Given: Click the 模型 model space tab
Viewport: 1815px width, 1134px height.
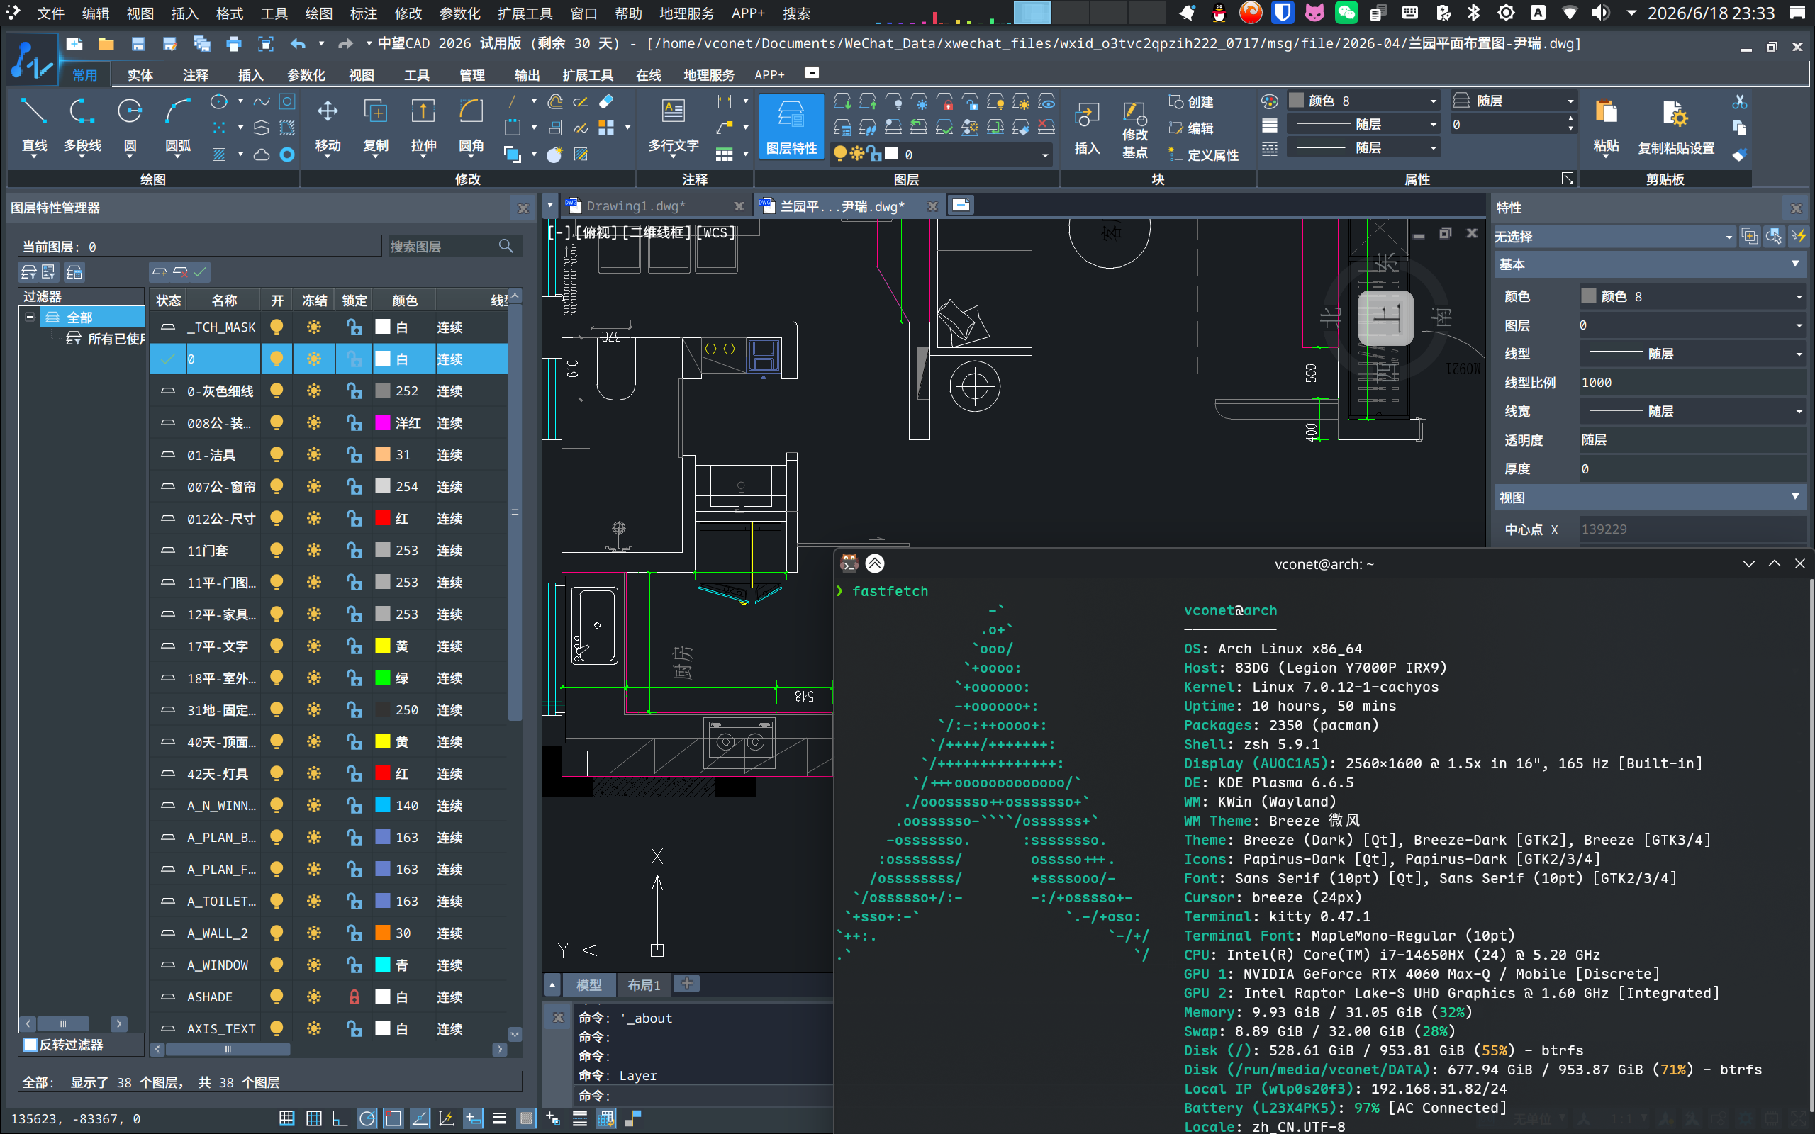Looking at the screenshot, I should tap(588, 984).
